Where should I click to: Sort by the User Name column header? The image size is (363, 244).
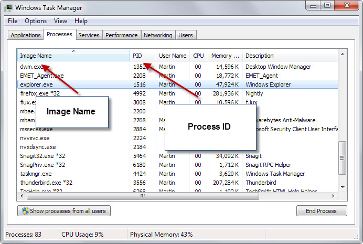(173, 56)
